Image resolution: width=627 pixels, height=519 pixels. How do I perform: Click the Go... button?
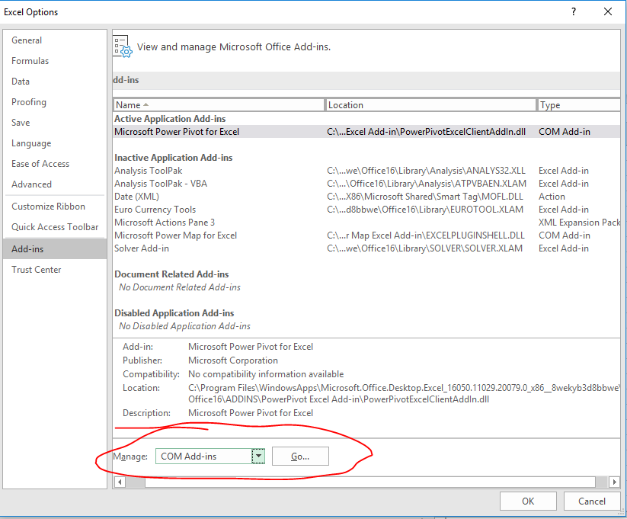coord(300,457)
